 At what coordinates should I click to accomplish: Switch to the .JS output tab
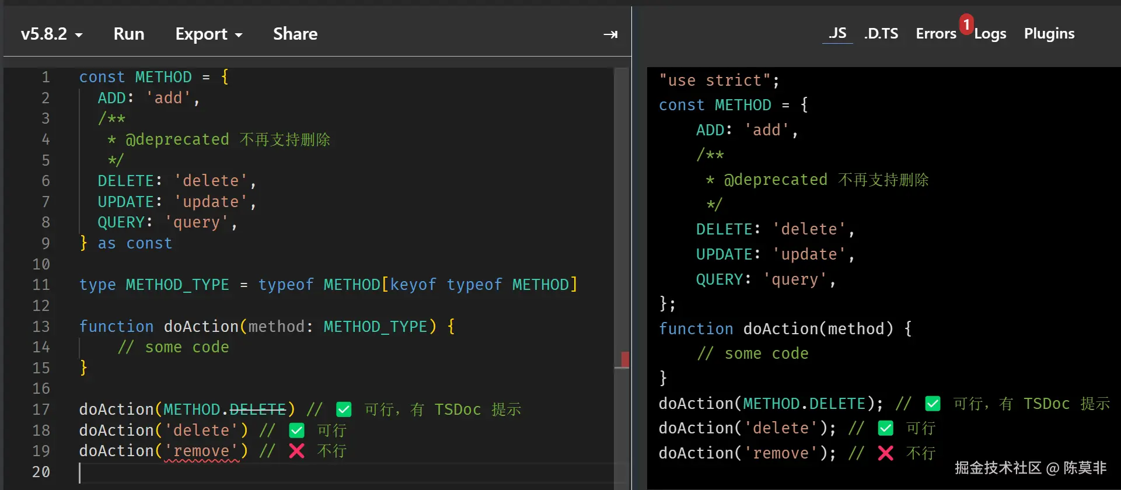pos(837,33)
